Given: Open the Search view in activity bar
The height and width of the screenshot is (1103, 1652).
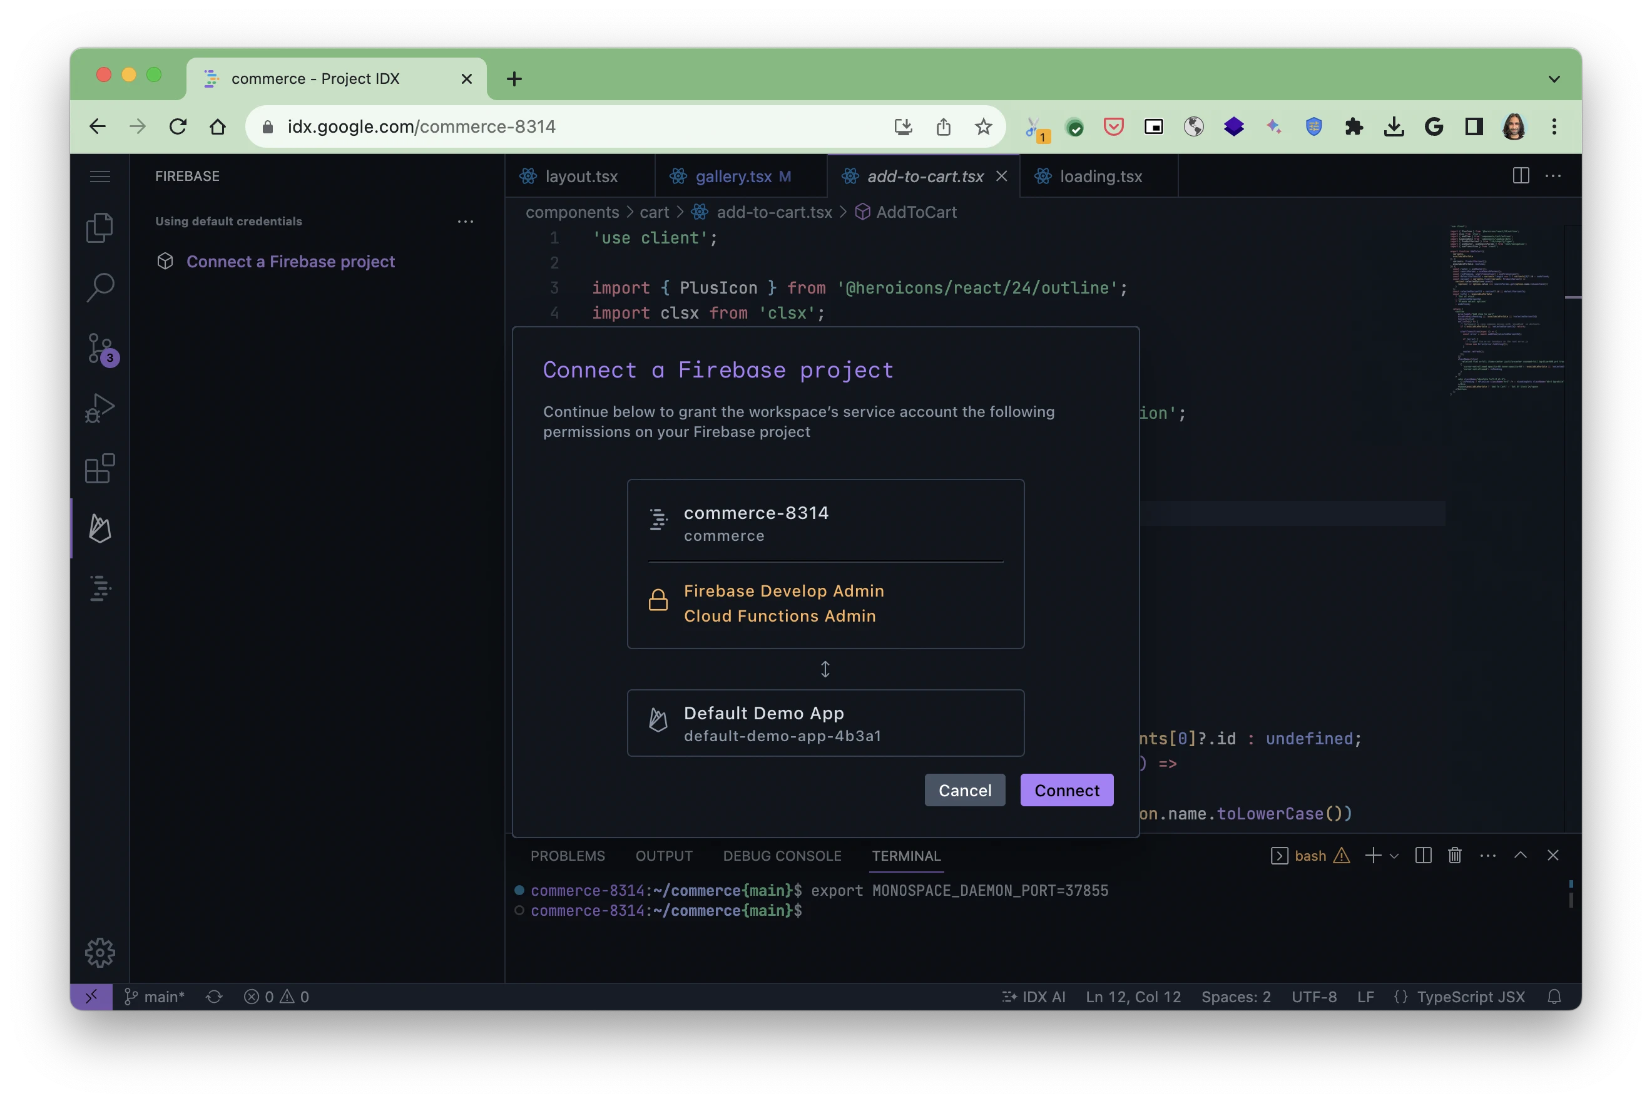Looking at the screenshot, I should (99, 287).
